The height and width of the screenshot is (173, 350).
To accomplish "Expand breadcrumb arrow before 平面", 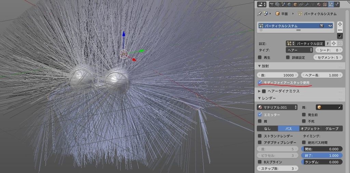I will pyautogui.click(x=270, y=14).
